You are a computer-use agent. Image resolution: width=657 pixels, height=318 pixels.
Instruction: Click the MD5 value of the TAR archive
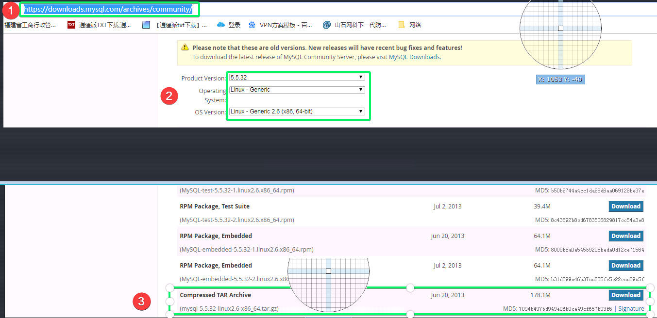tap(565, 309)
